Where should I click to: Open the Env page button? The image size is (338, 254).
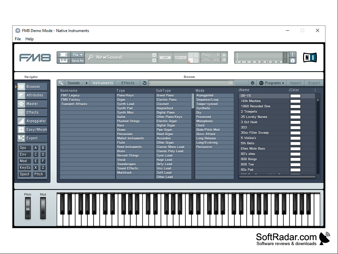(x=25, y=155)
